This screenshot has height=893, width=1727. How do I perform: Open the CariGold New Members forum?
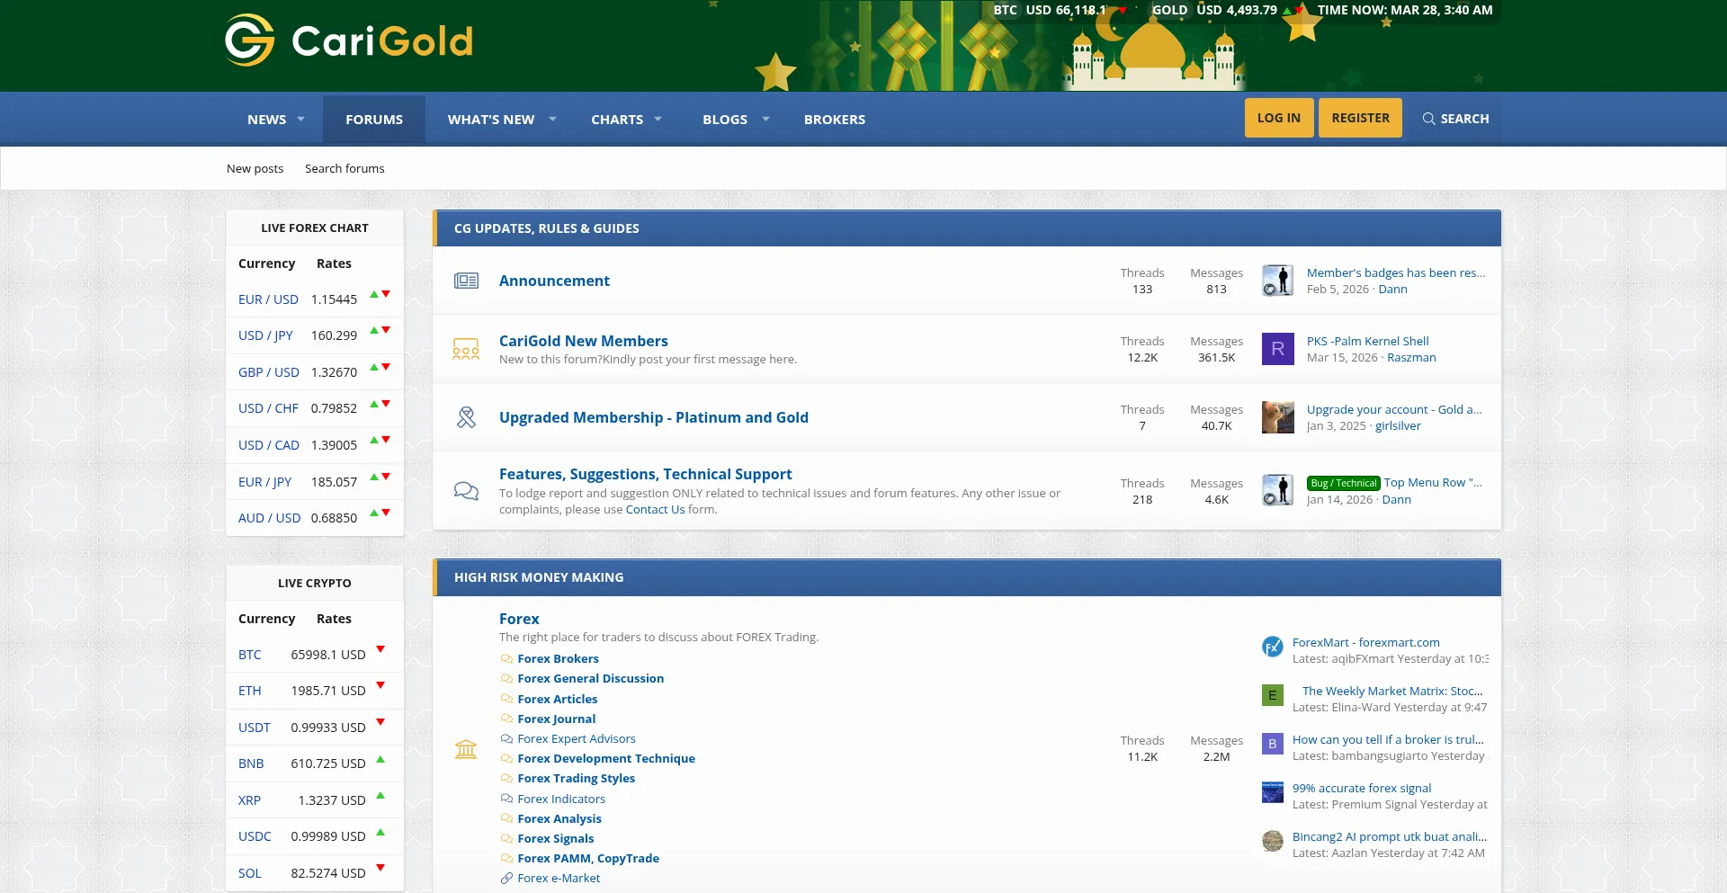tap(584, 341)
